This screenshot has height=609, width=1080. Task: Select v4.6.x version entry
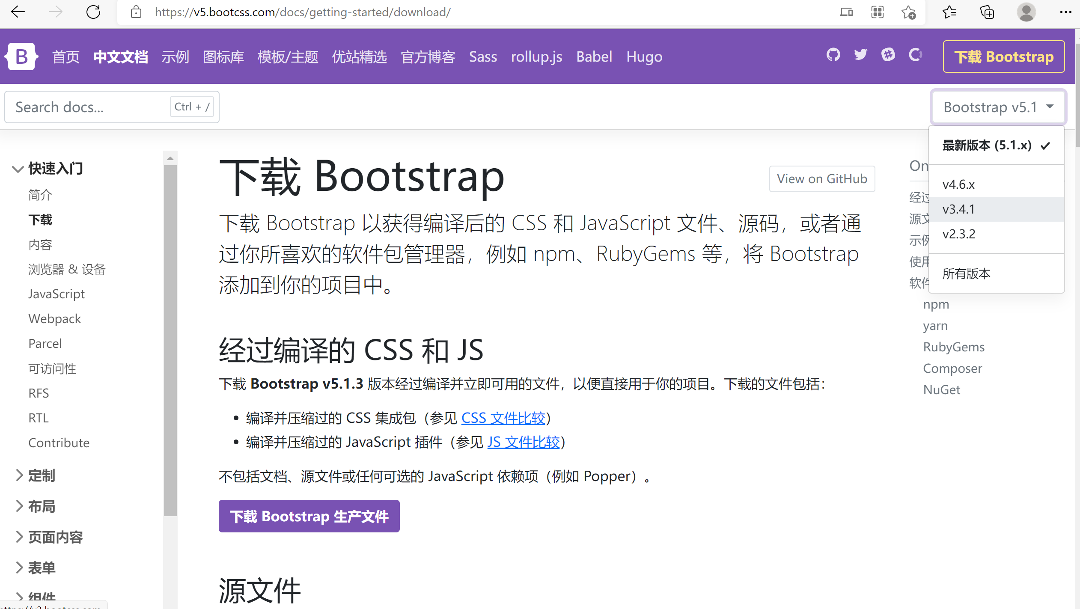[x=959, y=184]
